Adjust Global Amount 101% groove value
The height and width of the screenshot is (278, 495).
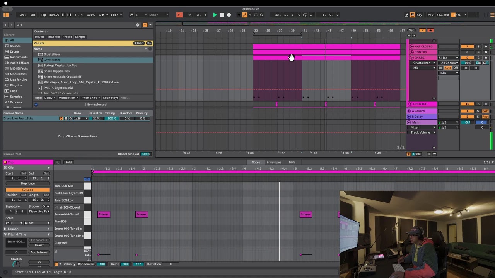point(146,154)
